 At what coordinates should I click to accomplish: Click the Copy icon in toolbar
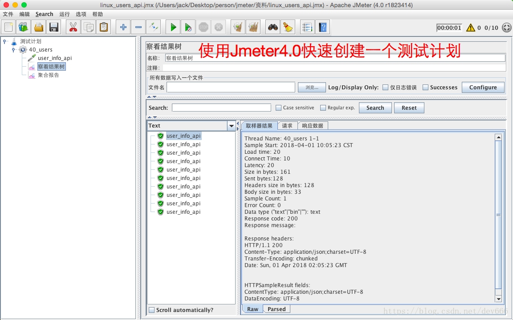pyautogui.click(x=88, y=27)
